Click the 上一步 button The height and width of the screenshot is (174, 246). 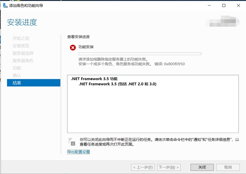click(143, 167)
